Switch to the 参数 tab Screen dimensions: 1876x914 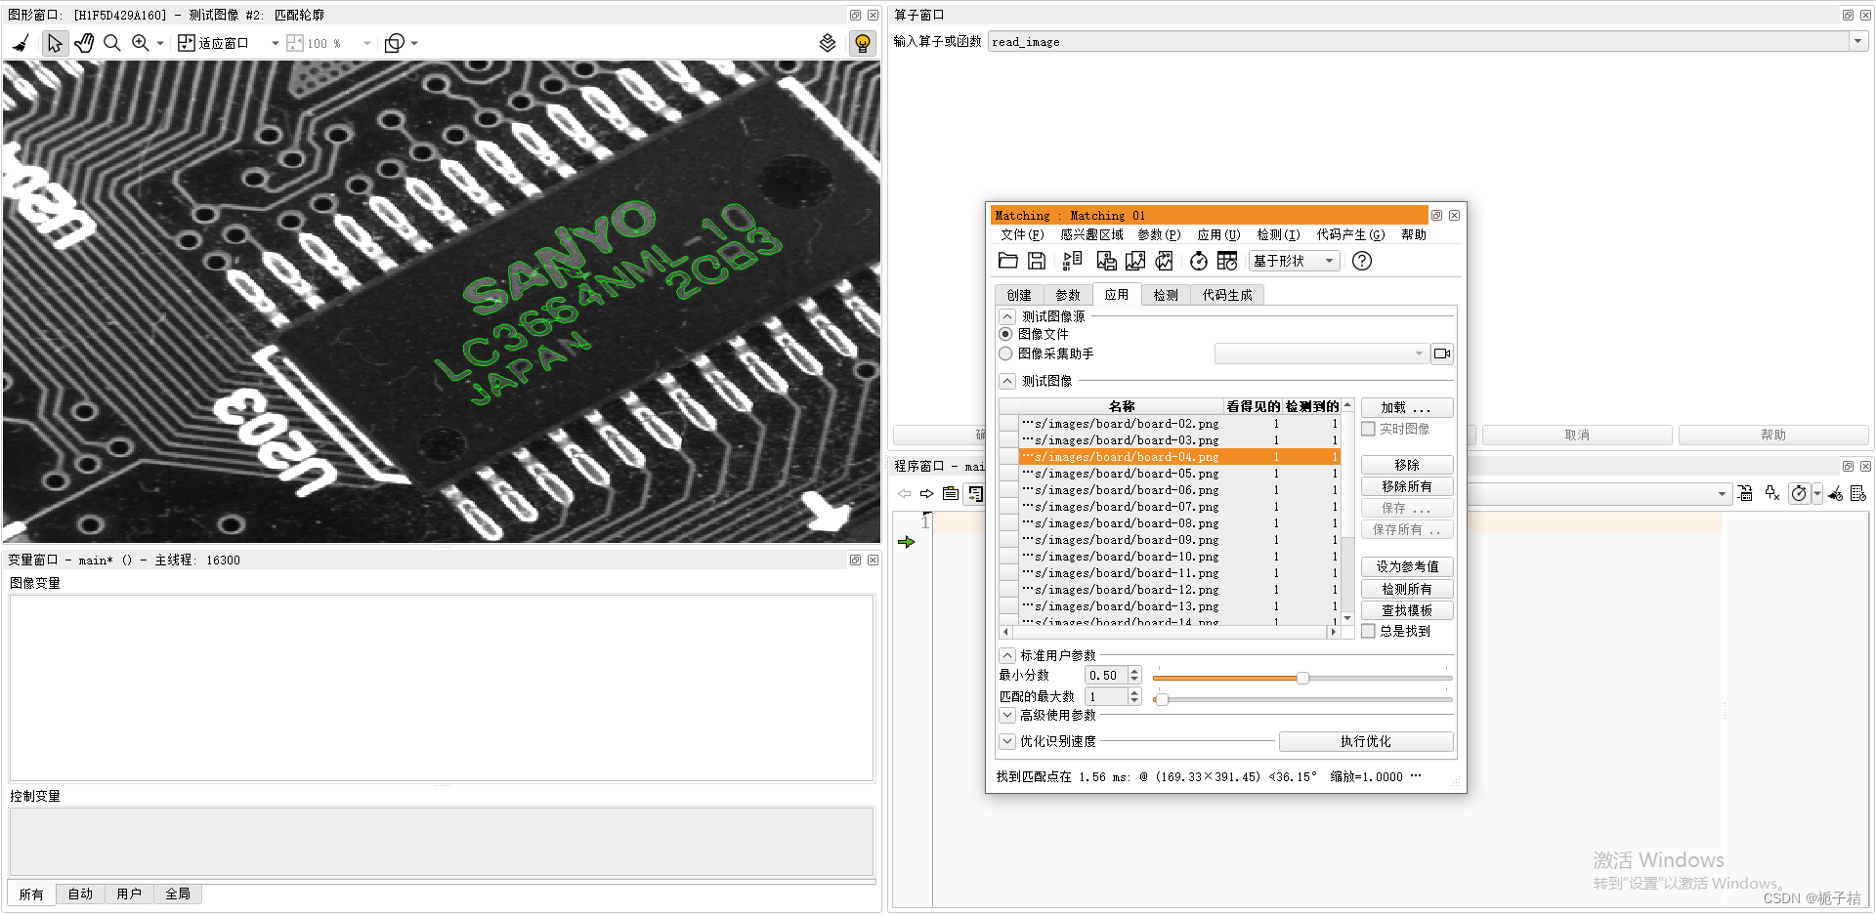tap(1068, 295)
